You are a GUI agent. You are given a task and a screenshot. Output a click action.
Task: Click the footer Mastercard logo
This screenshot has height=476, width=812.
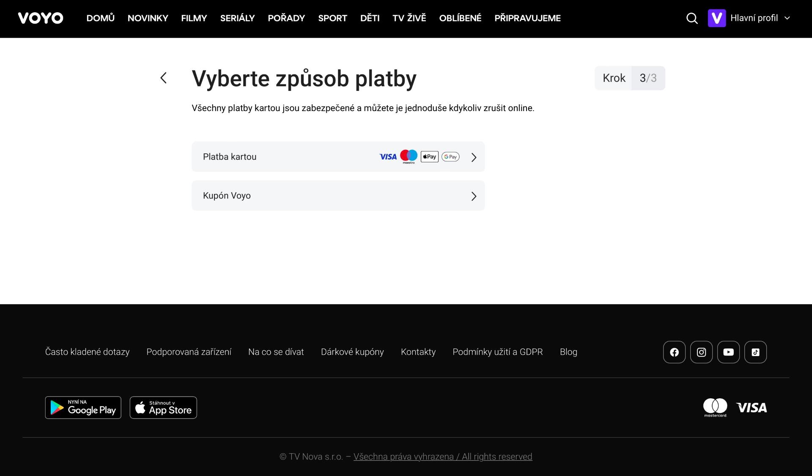tap(715, 408)
